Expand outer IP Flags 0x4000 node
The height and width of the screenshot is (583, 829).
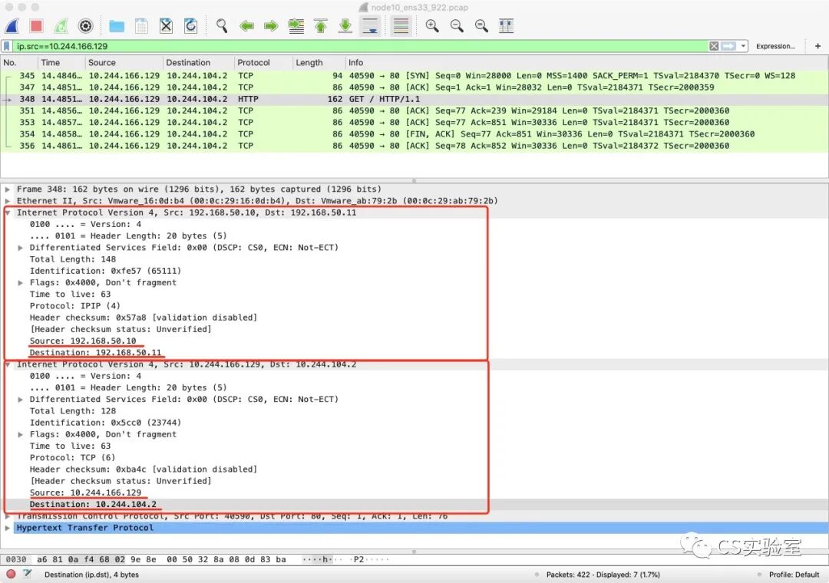(x=20, y=283)
